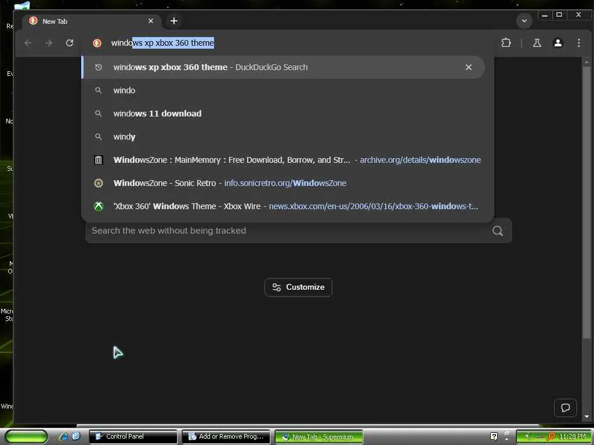Launch Internet Explorer from quick launch
Image resolution: width=594 pixels, height=445 pixels.
(x=63, y=436)
